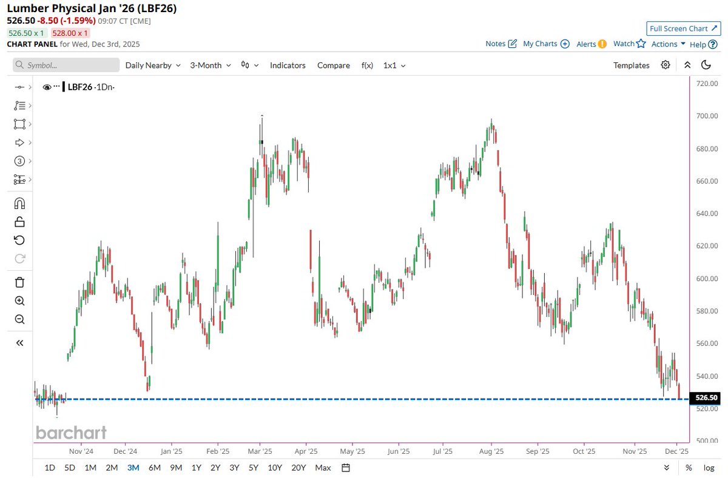Open the f(x) expressions menu
This screenshot has height=478, width=728.
(x=367, y=65)
